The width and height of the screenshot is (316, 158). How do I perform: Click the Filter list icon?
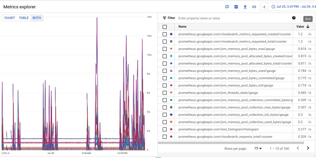tap(164, 18)
